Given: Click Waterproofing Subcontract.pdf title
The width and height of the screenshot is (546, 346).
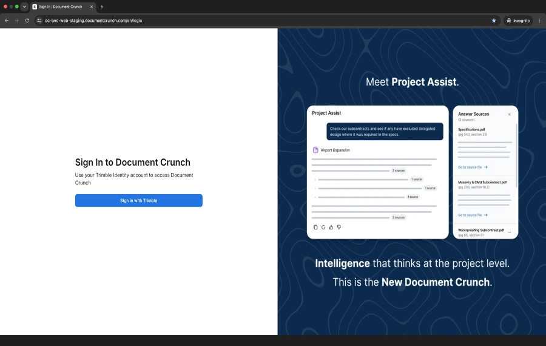Looking at the screenshot, I should pyautogui.click(x=481, y=230).
